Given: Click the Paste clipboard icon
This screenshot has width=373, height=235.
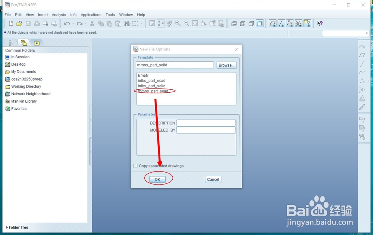Looking at the screenshot, I should coord(109,24).
